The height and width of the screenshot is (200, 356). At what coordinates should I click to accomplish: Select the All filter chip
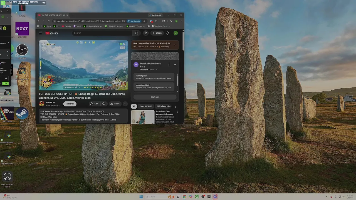[134, 106]
